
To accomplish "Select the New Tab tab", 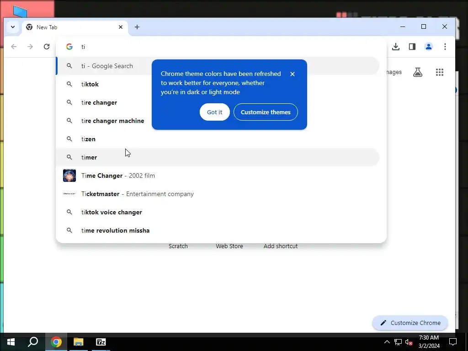I will pos(74,27).
